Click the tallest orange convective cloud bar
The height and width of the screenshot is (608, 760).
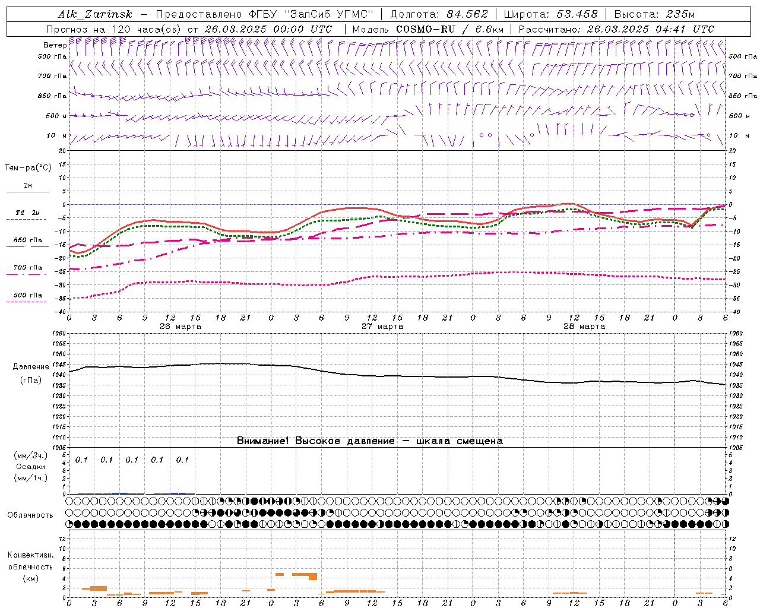click(x=313, y=577)
